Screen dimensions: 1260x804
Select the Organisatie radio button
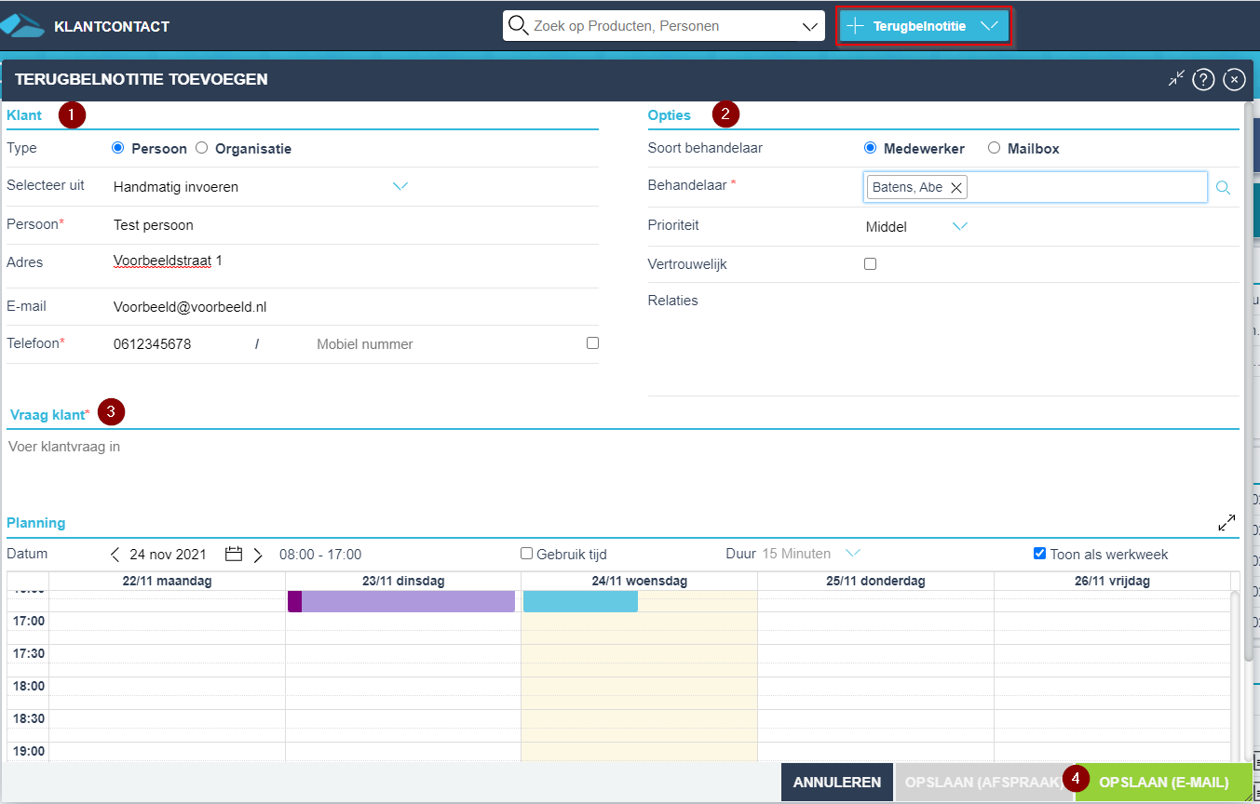(x=202, y=149)
